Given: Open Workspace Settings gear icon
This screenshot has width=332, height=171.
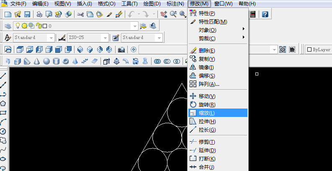Looking at the screenshot, I should (283, 49).
